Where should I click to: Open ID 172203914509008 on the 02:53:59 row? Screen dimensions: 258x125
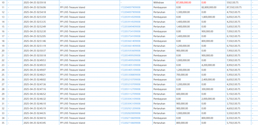[131, 17]
